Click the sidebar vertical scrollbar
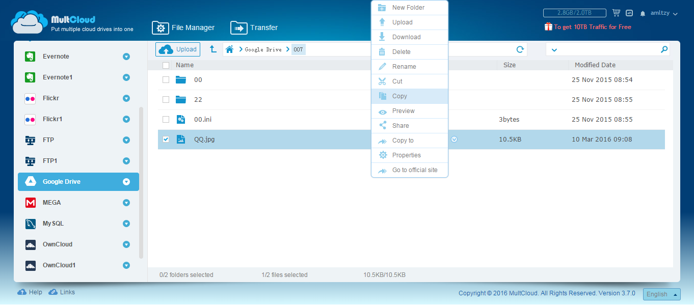Image resolution: width=694 pixels, height=305 pixels. [141, 182]
